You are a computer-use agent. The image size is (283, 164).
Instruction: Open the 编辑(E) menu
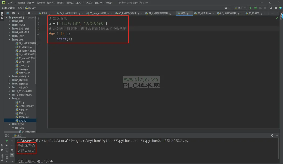pos(21,3)
